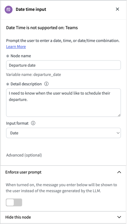The image size is (127, 224).
Task: Close the Date time input panel
Action: 118,9
